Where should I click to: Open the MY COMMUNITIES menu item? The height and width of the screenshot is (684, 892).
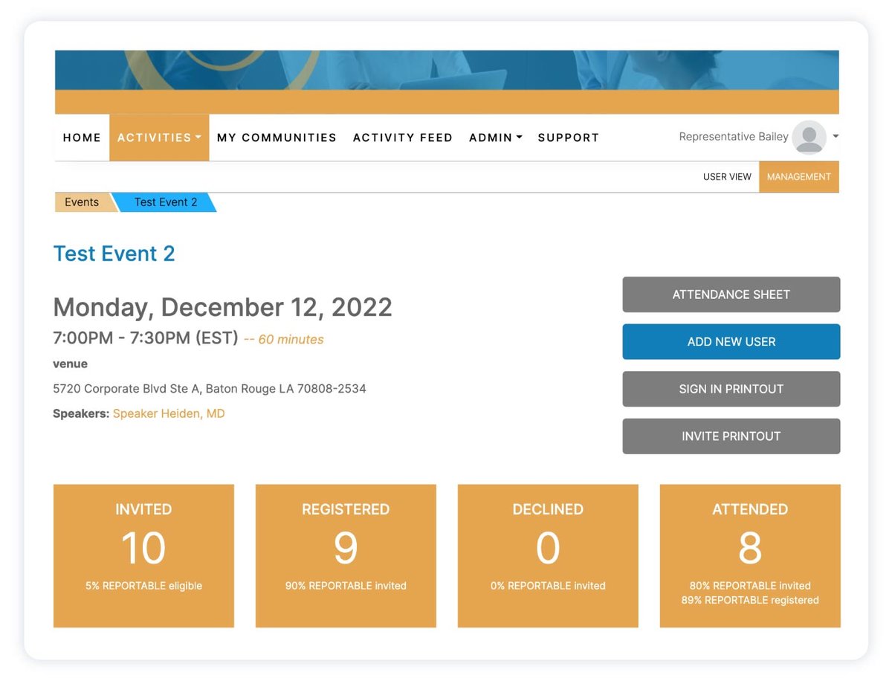(276, 137)
